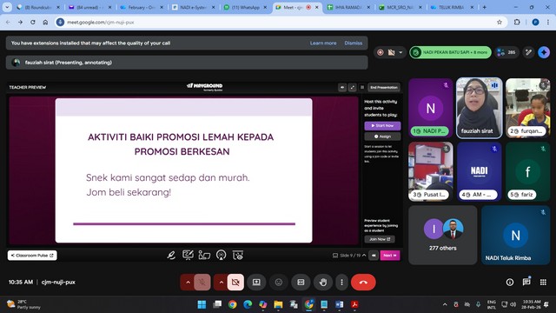
Task: Click the present screen button
Action: click(256, 282)
